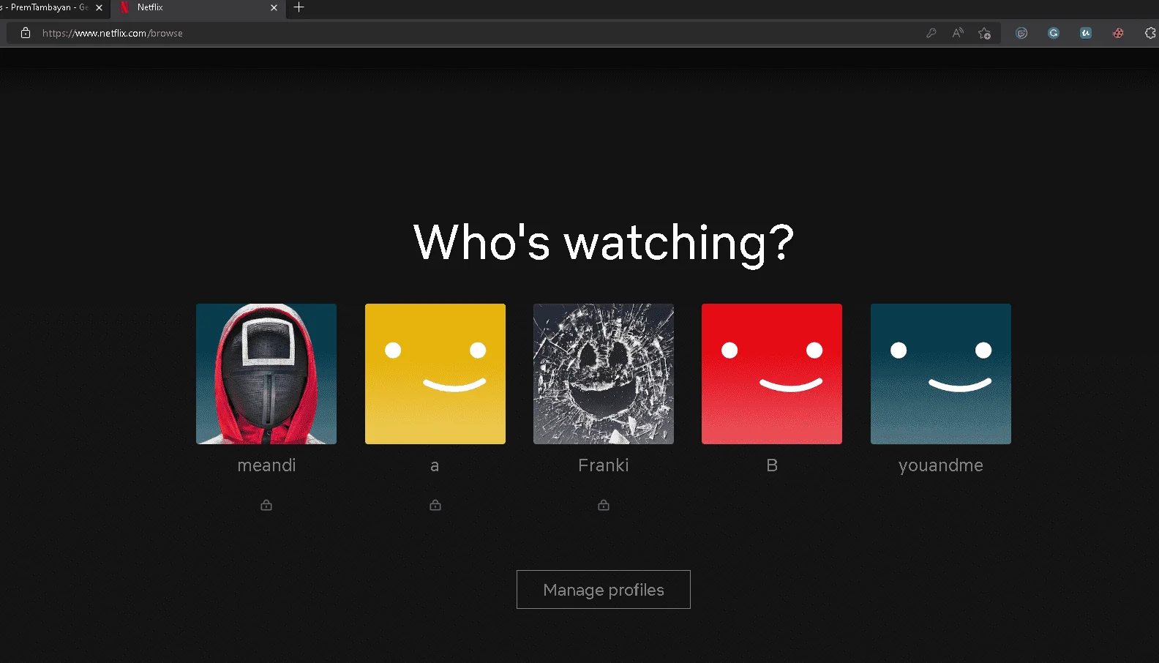
Task: Click the red extension icon in toolbar
Action: [x=1118, y=33]
